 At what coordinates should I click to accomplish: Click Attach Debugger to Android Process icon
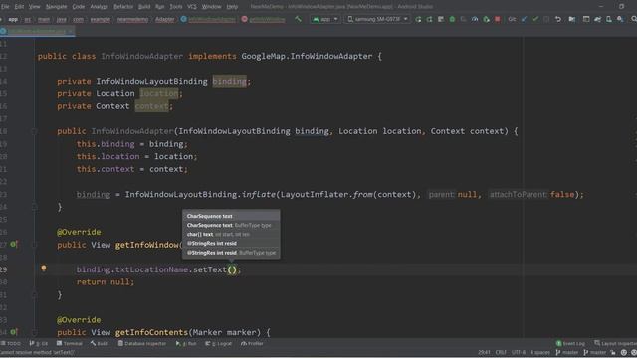[486, 19]
